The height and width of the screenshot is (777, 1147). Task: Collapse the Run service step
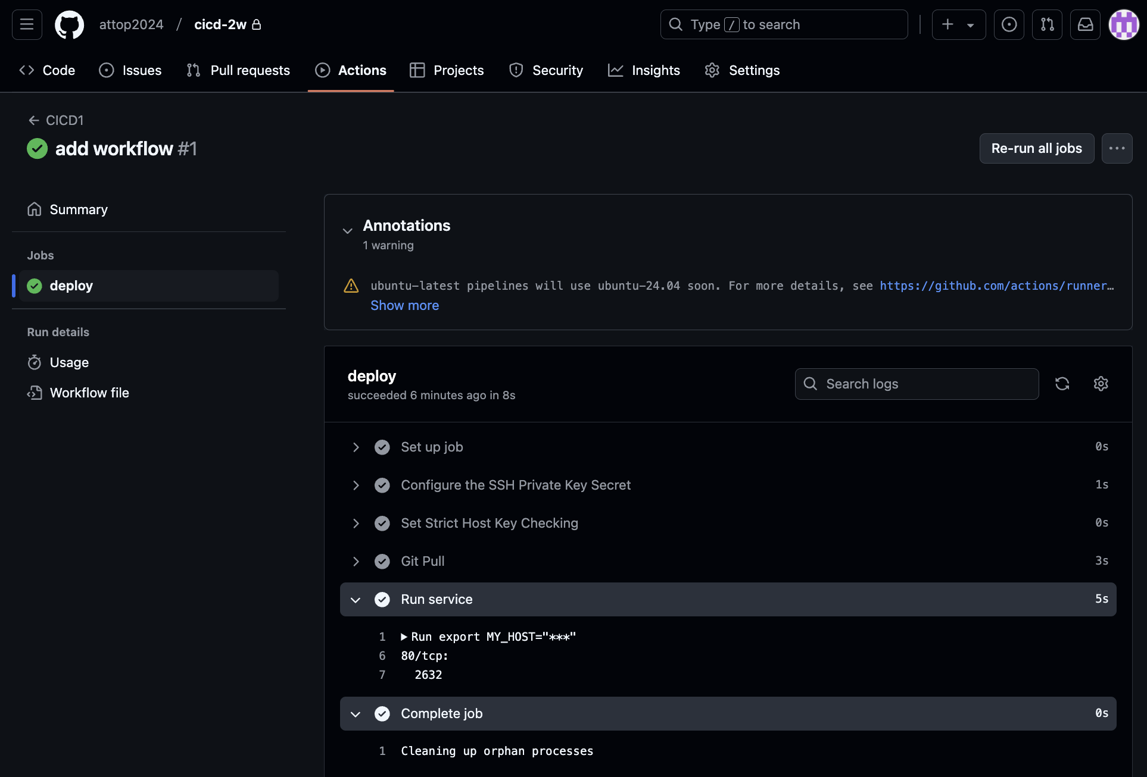356,599
